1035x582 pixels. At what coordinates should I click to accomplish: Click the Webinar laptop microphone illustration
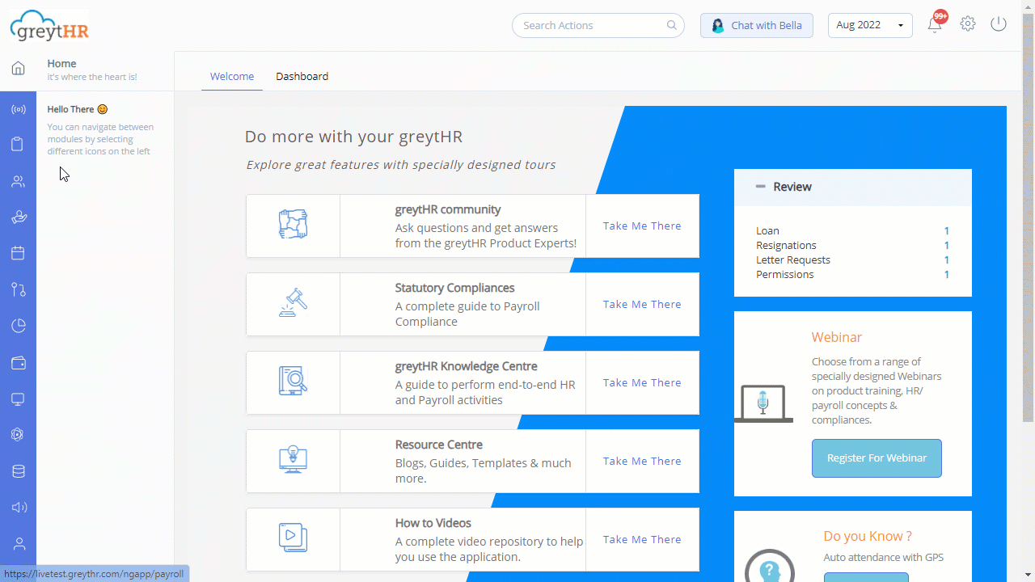(x=763, y=403)
